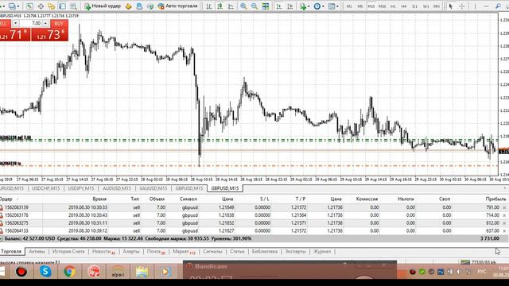Click the sell 7.00 order line label
The height and width of the screenshot is (286, 509).
click(16, 137)
